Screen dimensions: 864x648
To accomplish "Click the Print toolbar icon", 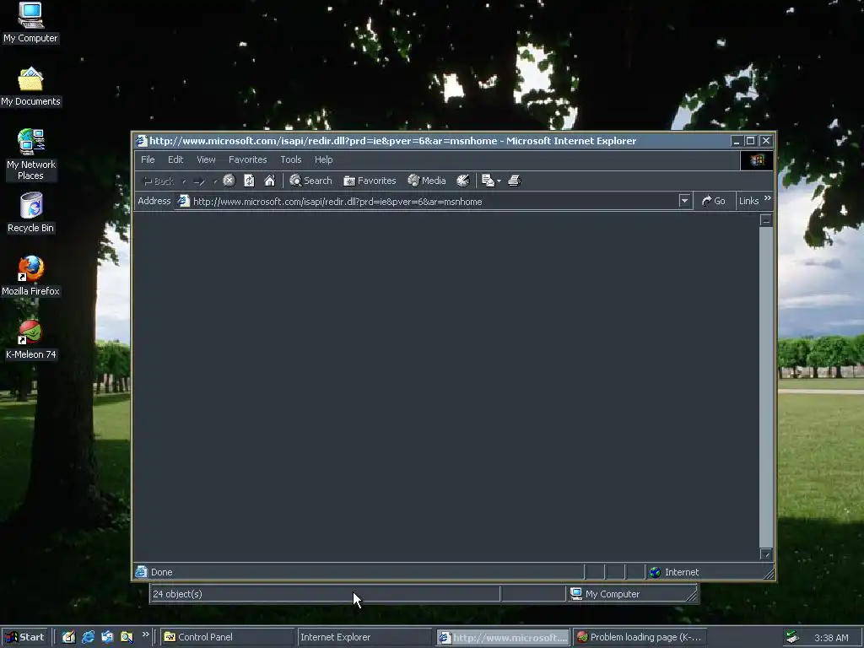I will click(x=514, y=181).
